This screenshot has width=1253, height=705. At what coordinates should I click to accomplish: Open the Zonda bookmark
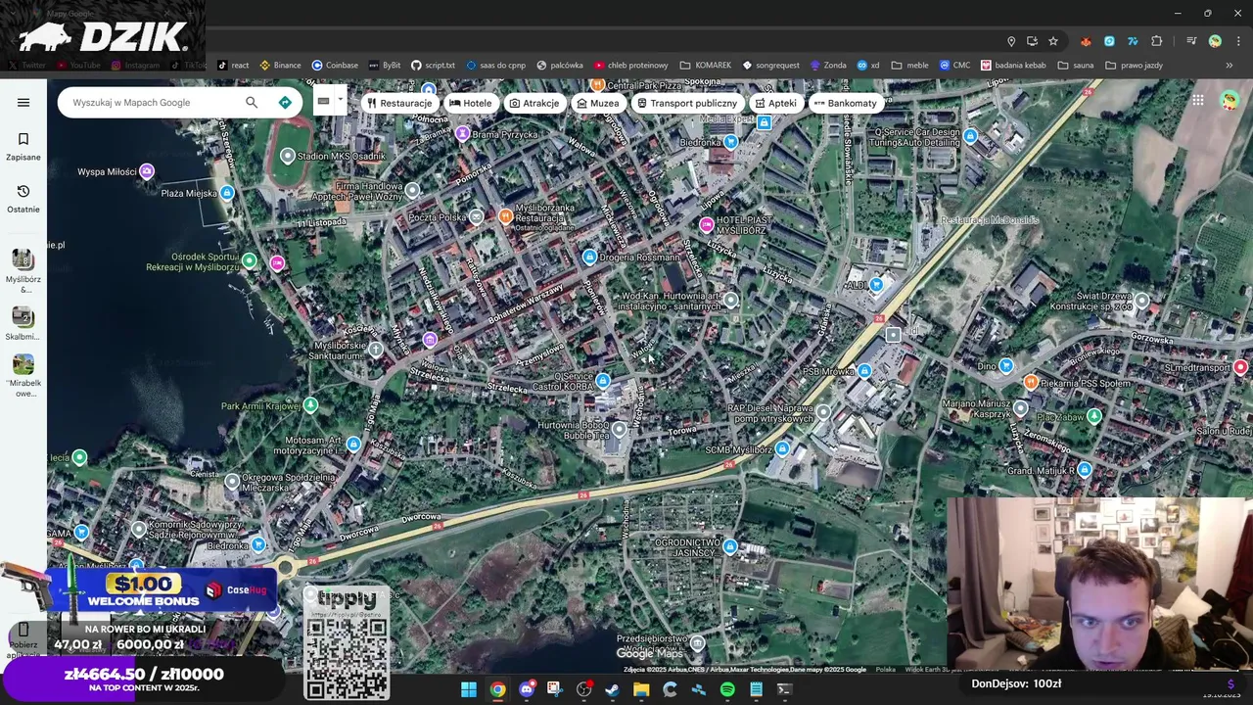click(x=827, y=66)
